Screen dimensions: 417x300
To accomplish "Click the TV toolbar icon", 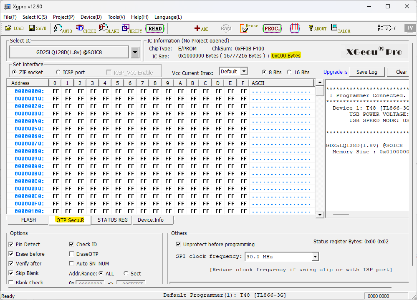I will 410,28.
